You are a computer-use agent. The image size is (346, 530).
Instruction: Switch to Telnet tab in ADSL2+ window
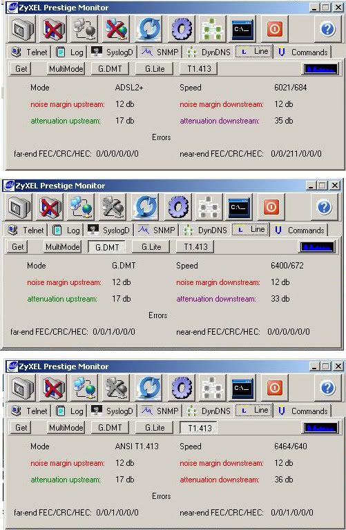tap(30, 52)
